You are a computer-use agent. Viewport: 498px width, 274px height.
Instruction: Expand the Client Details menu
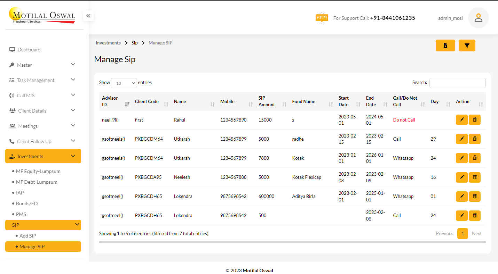pos(43,111)
